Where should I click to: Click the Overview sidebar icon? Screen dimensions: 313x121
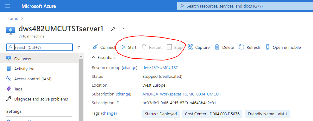pyautogui.click(x=9, y=59)
